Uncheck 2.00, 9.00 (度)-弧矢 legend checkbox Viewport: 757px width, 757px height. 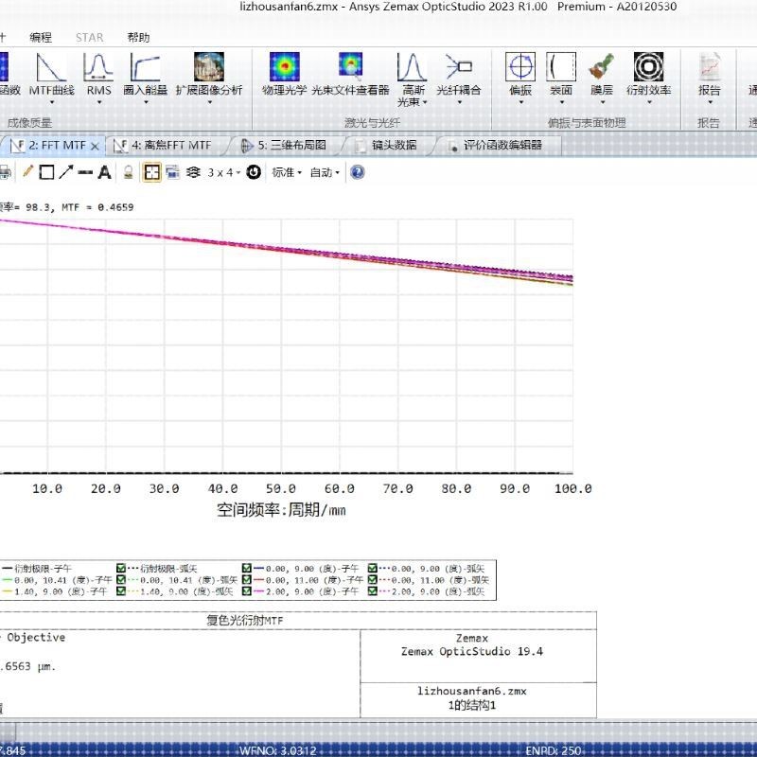click(x=372, y=590)
